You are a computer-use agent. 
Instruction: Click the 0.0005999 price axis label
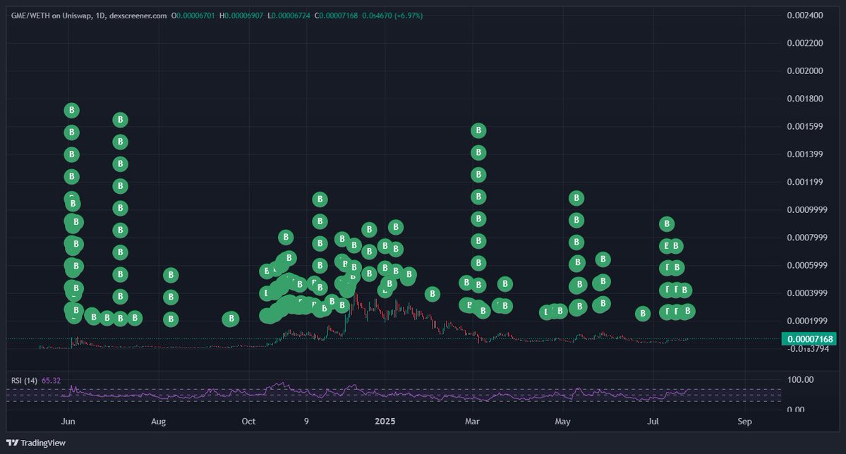point(807,265)
